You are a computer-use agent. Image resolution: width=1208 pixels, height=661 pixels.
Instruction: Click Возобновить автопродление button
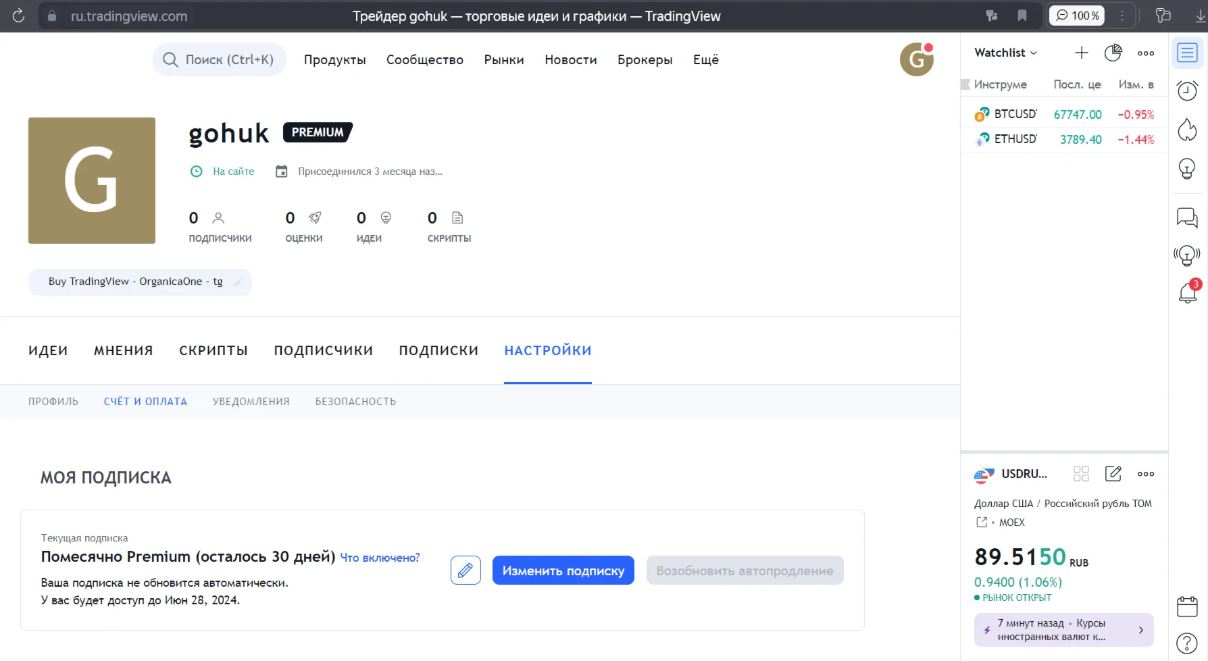[x=745, y=571]
